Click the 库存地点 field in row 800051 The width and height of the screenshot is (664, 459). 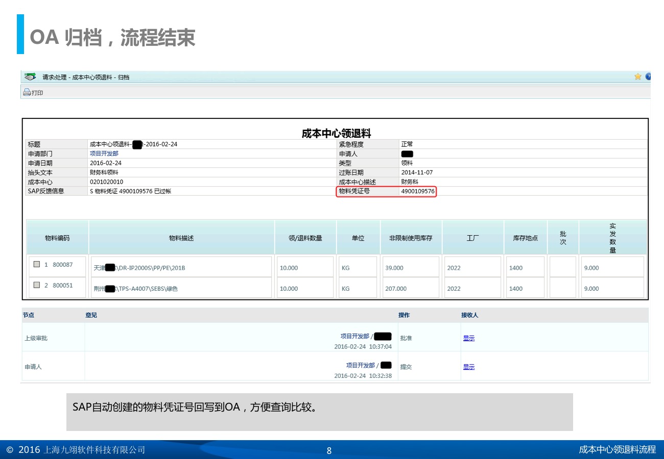tap(525, 289)
